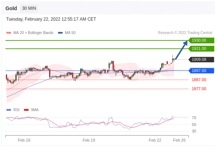This screenshot has width=215, height=147.
Task: Select the 1921.00 green resistance tag
Action: pos(201,49)
